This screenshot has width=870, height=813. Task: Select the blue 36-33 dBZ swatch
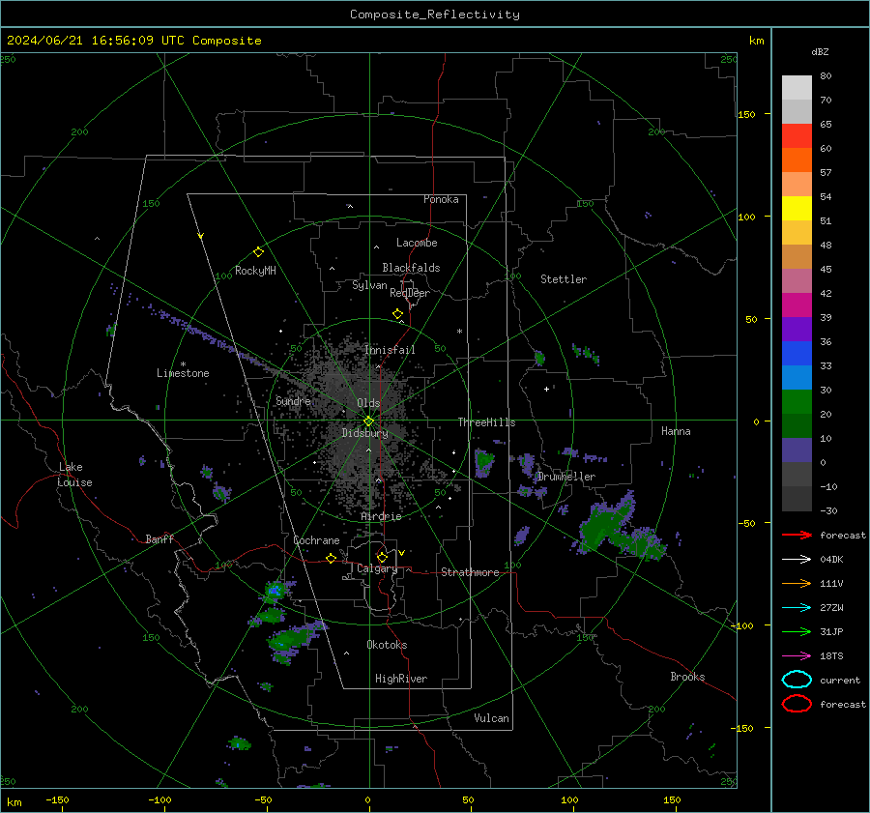point(797,354)
